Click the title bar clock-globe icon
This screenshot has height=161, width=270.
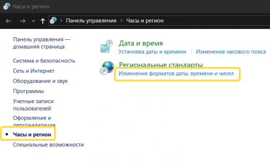tap(7, 6)
